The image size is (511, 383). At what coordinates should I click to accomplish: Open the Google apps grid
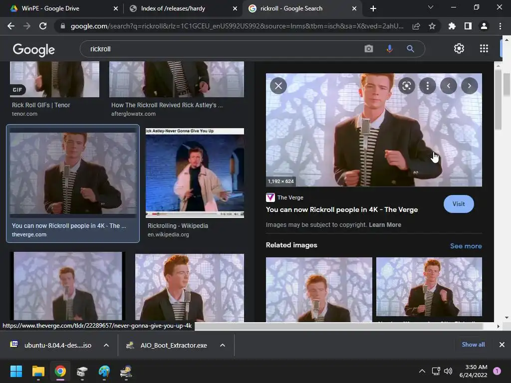click(484, 48)
